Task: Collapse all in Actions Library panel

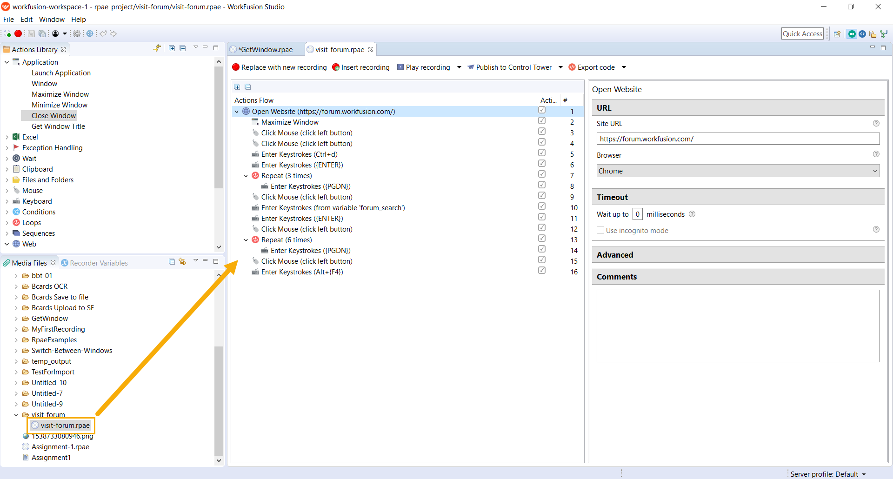Action: [183, 48]
